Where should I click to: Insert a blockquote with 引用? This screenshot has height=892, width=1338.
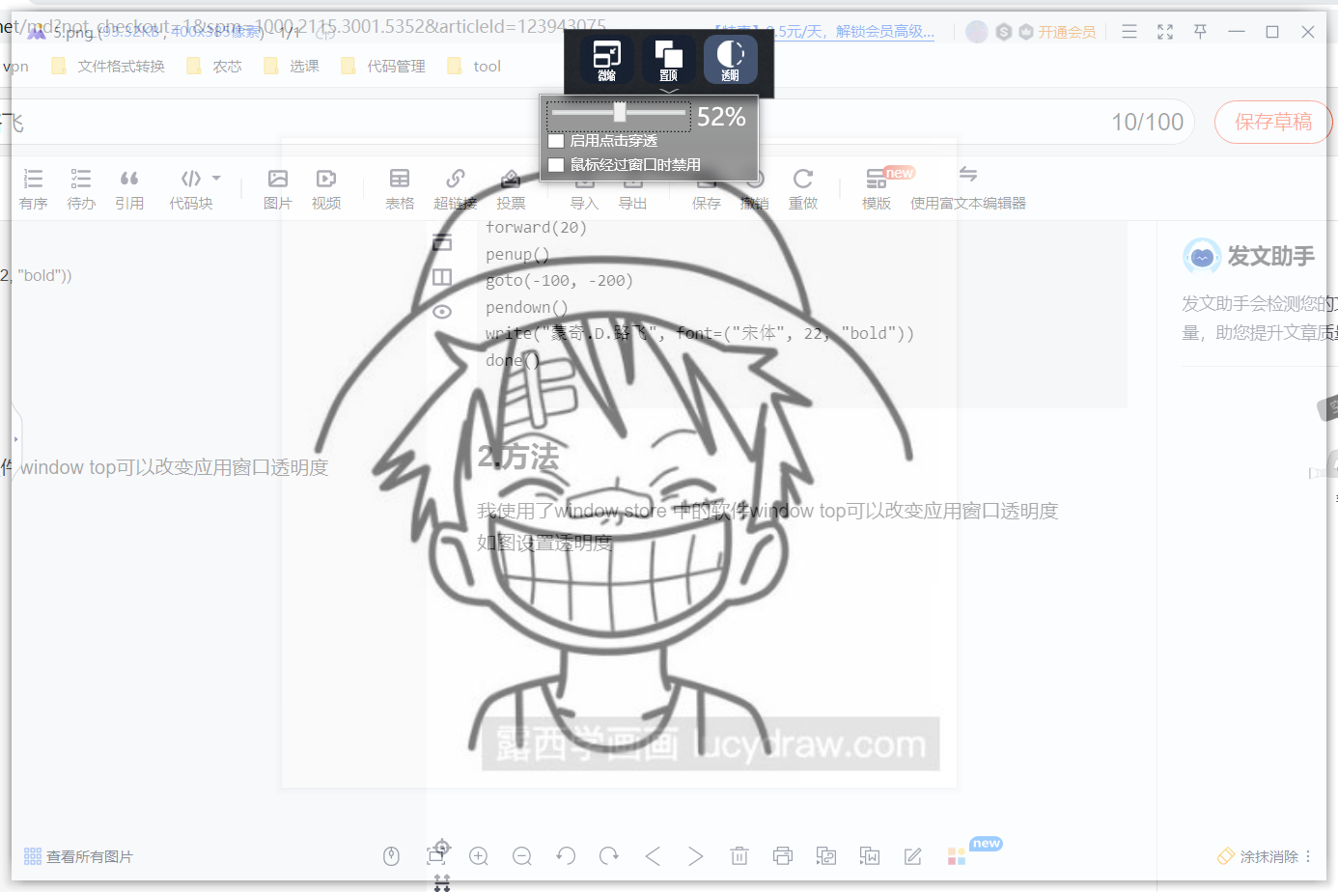coord(129,189)
